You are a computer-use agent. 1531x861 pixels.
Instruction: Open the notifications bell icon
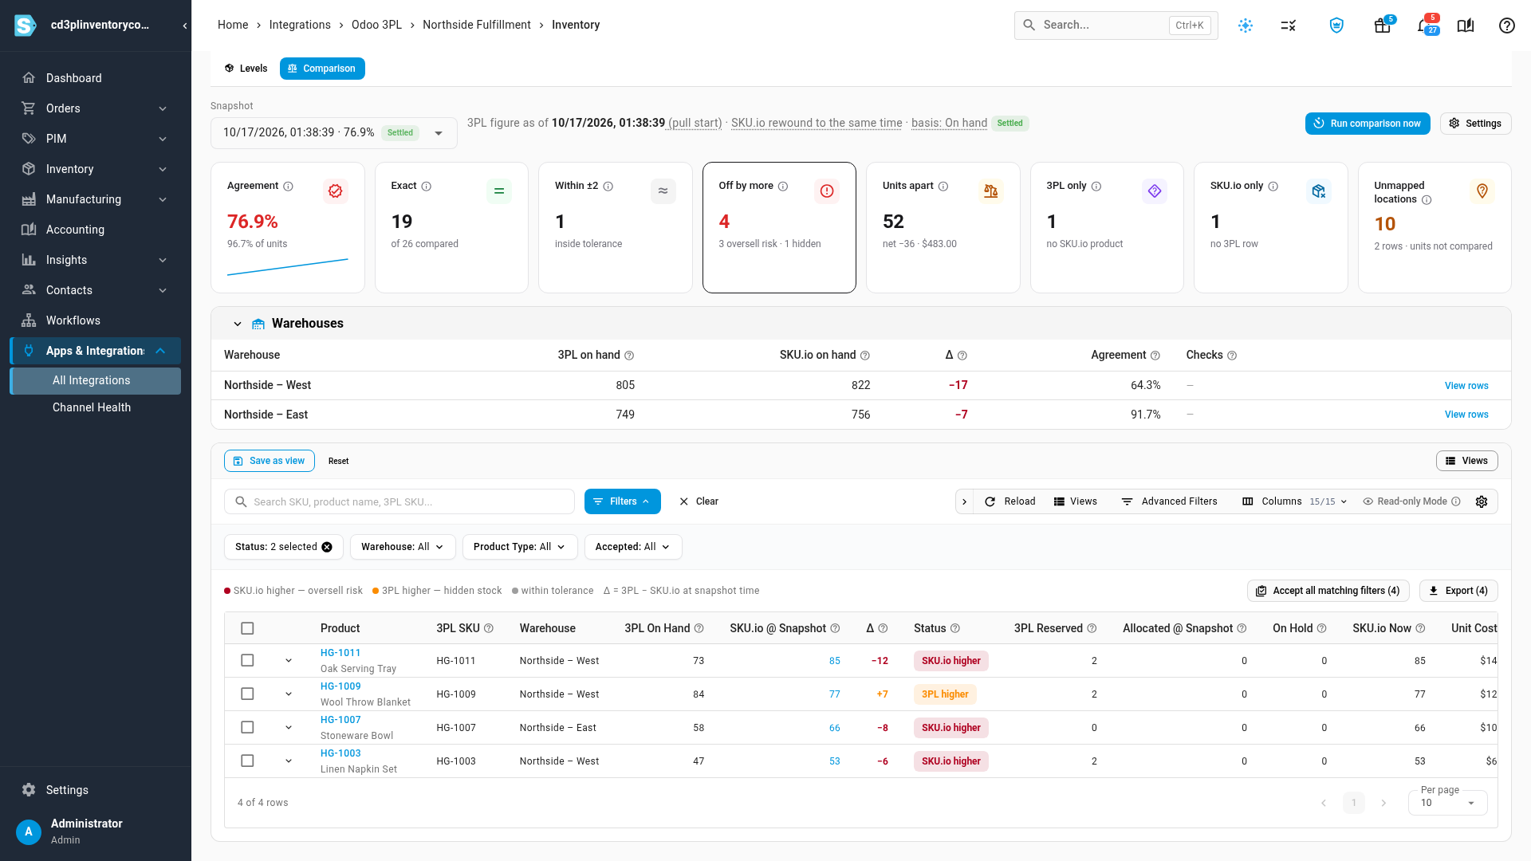coord(1425,26)
